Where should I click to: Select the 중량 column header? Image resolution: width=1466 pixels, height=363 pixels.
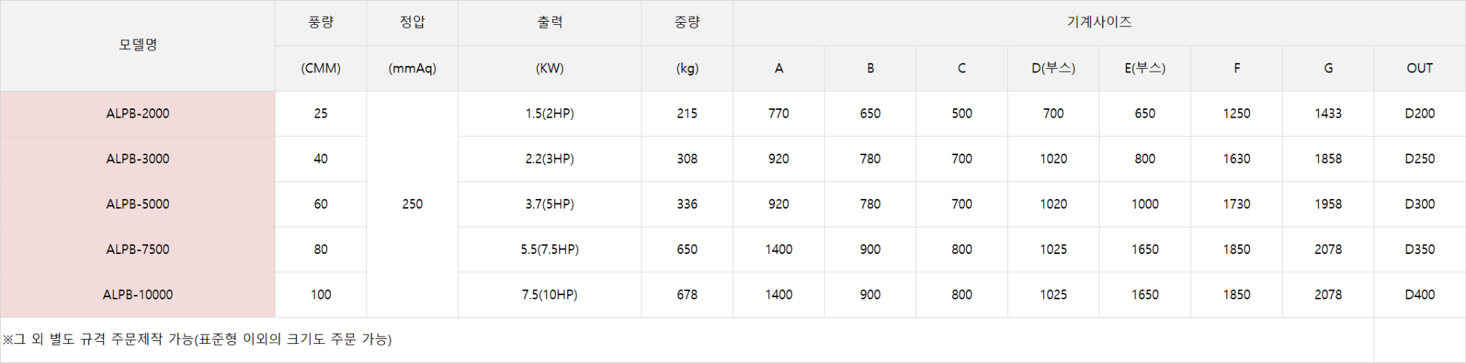[688, 23]
